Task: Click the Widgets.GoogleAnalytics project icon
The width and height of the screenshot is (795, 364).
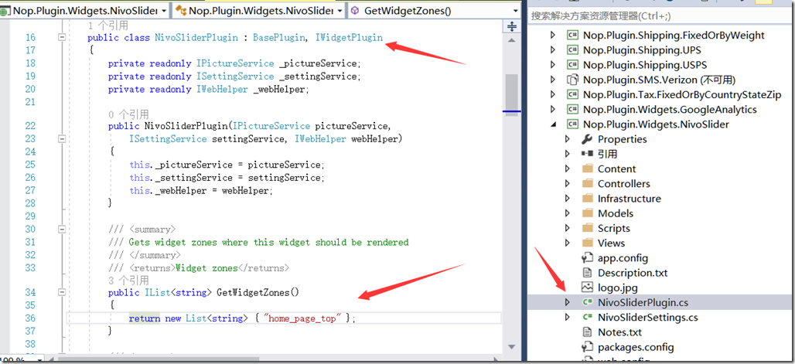Action: coord(572,110)
